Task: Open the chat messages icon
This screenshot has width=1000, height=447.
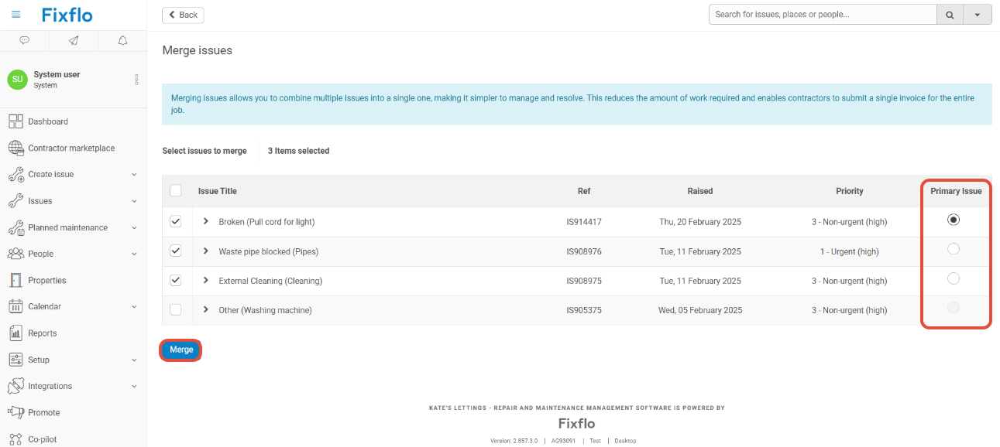Action: [x=24, y=40]
